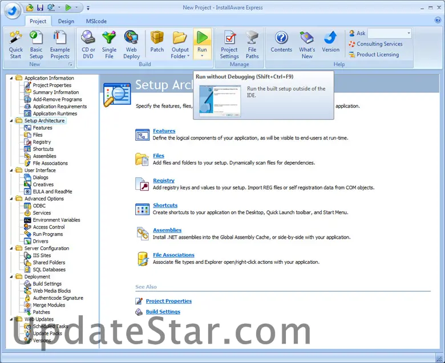Select SQL Databases tree item
This screenshot has width=445, height=363.
point(49,270)
